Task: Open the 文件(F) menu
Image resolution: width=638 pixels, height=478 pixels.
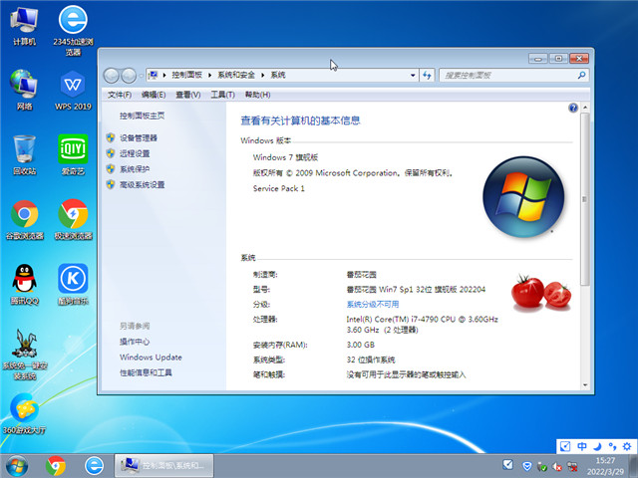Action: click(x=120, y=95)
